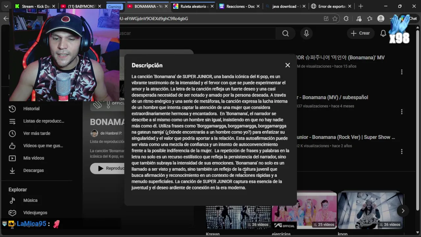Open the Bonamana (MV) / subespañol video
Image resolution: width=421 pixels, height=237 pixels.
[332, 97]
